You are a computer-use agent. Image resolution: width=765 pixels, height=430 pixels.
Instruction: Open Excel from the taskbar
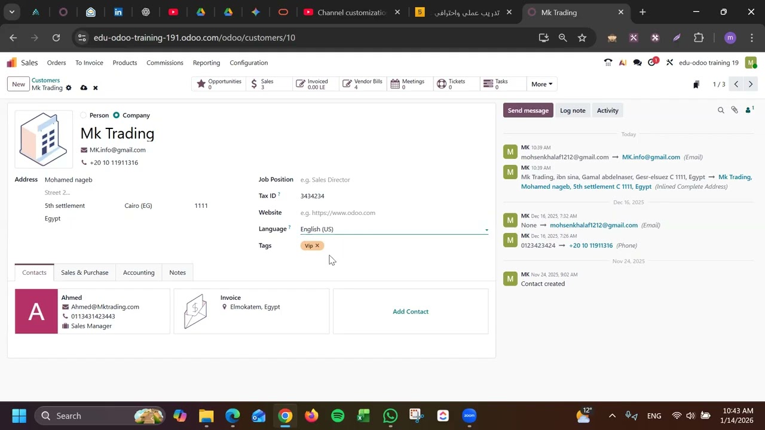coord(363,416)
